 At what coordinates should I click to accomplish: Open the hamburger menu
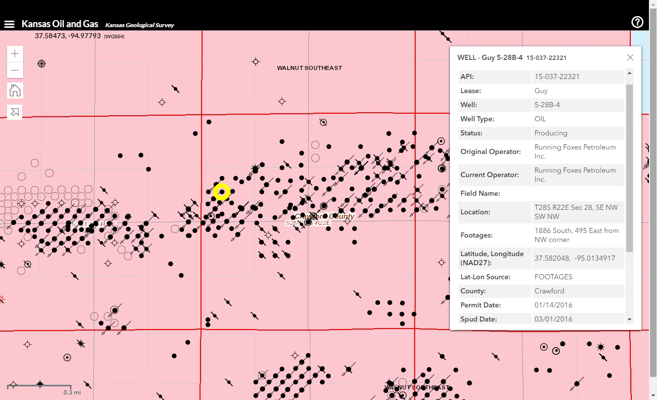[x=10, y=24]
